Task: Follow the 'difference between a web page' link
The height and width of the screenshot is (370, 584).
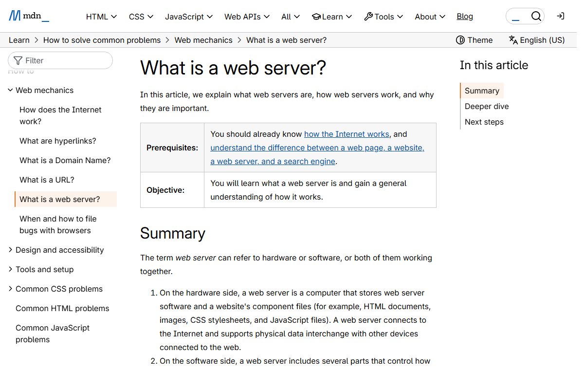Action: tap(317, 154)
